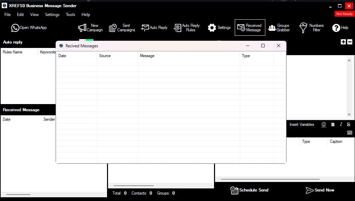The width and height of the screenshot is (355, 201).
Task: Close the Recived Messages dialog
Action: (279, 46)
